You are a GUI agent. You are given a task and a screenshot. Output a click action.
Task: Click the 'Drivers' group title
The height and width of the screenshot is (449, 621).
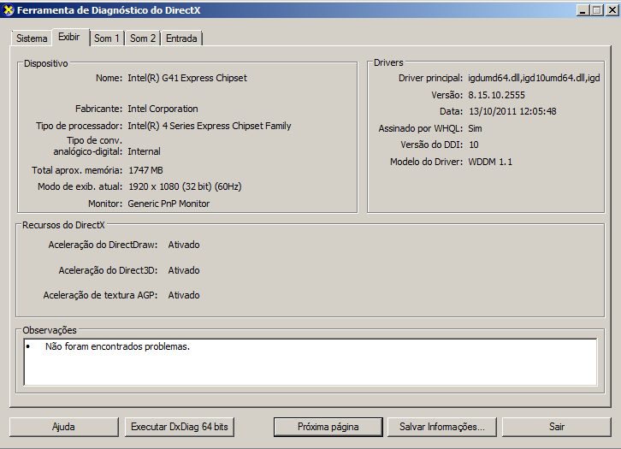[x=388, y=62]
